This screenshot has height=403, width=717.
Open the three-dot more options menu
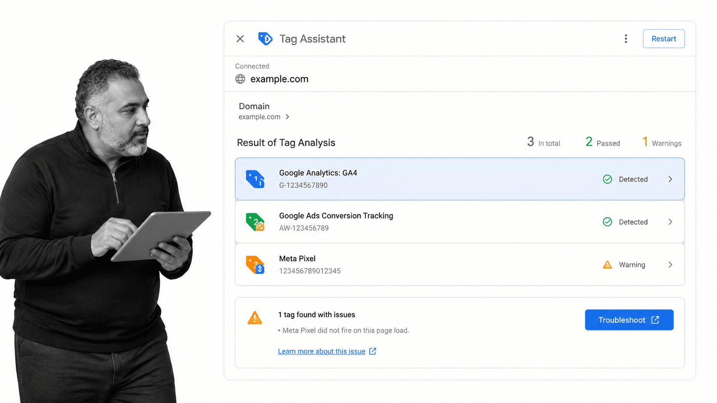click(x=626, y=39)
